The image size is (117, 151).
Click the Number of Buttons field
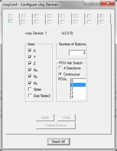click(77, 53)
